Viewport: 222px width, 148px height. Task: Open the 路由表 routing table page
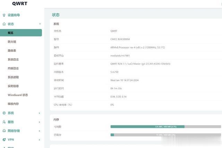pyautogui.click(x=12, y=50)
